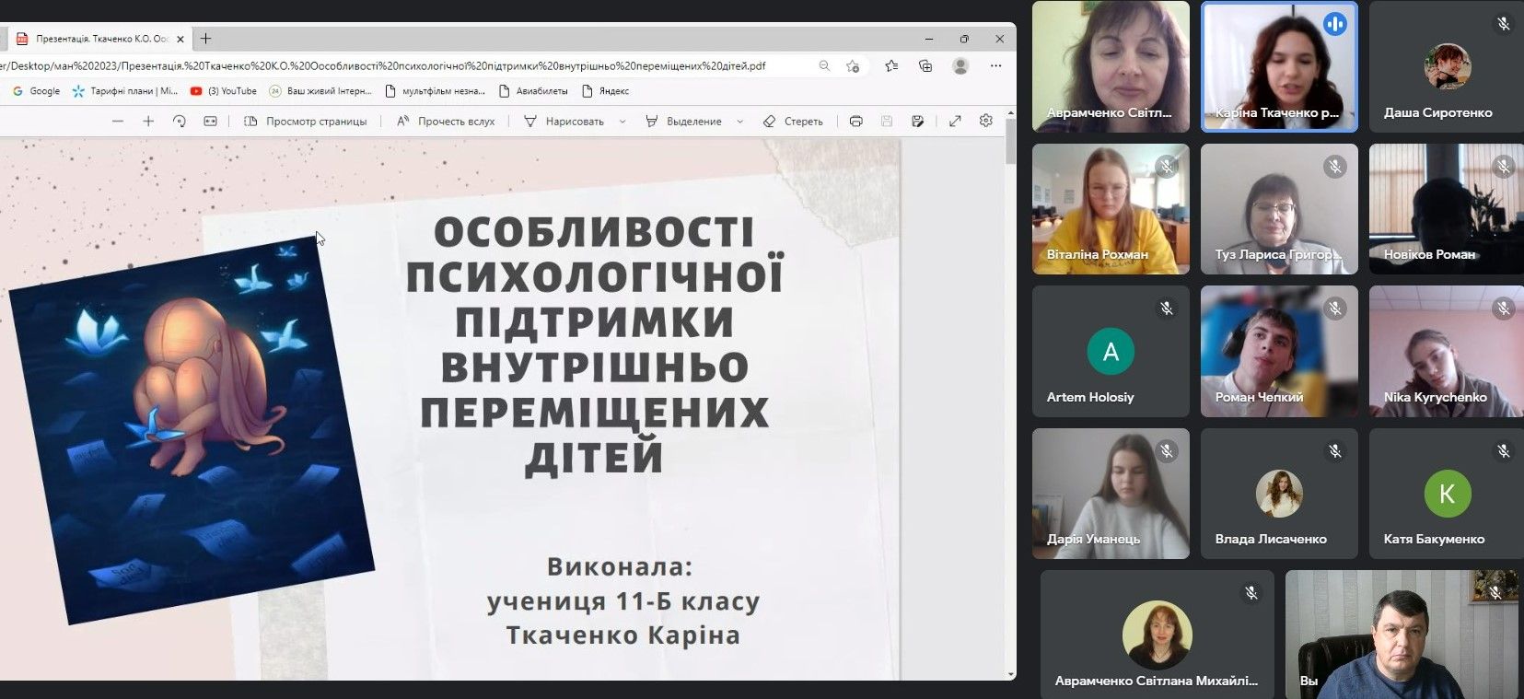This screenshot has height=699, width=1524.
Task: Open the Яндекс bookmark
Action: click(x=606, y=91)
